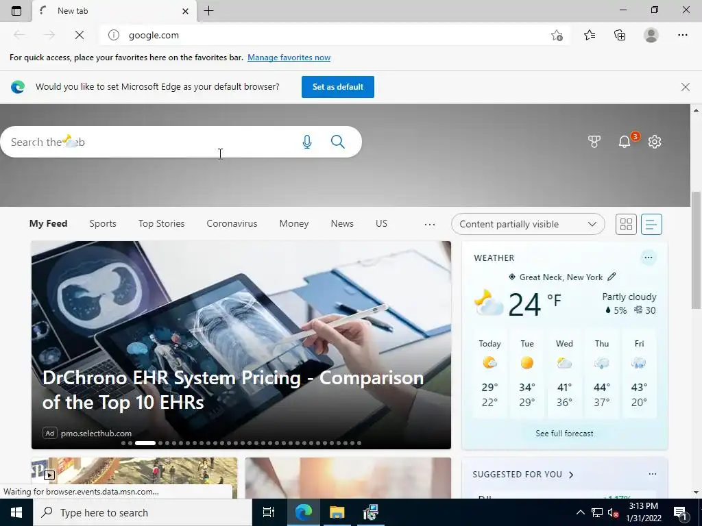Stop loading the page

click(x=80, y=35)
